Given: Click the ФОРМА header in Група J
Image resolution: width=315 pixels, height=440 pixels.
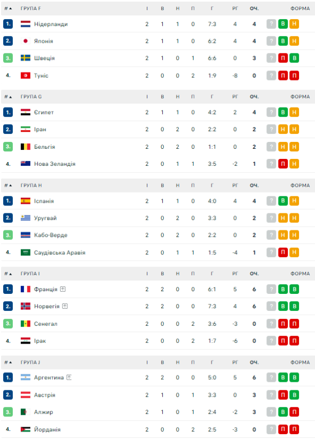Looking at the screenshot, I should click(300, 362).
